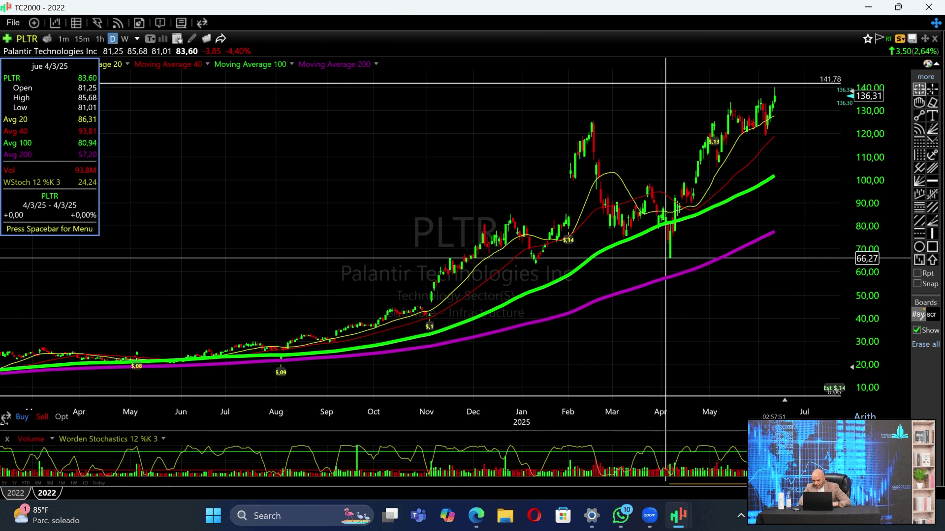Select the hand pan tool

pos(919,102)
